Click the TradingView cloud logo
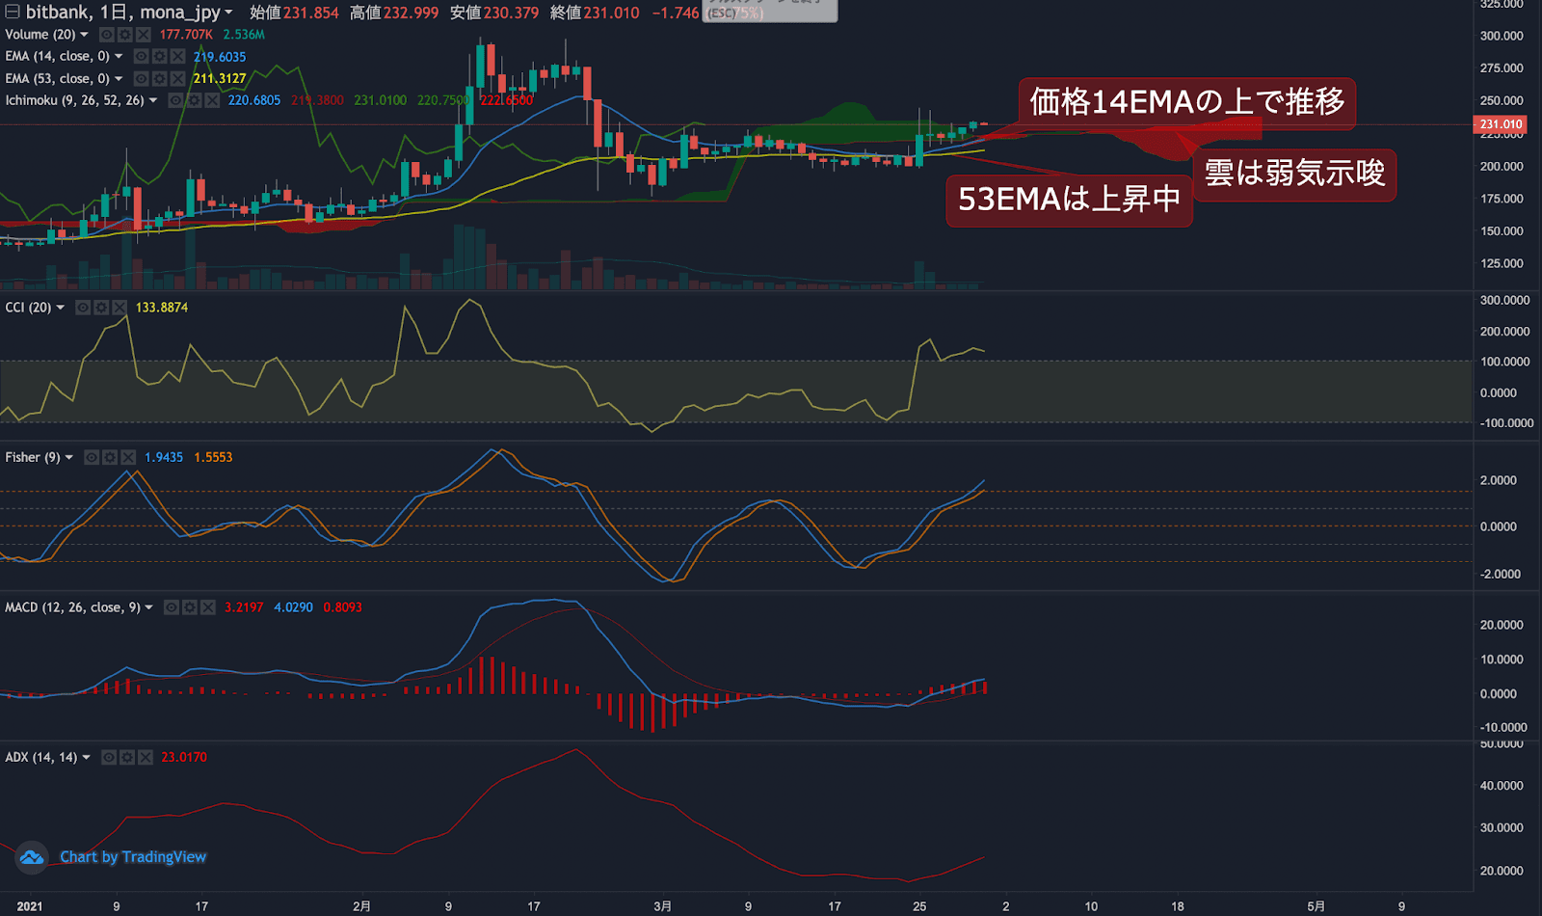This screenshot has height=916, width=1542. [x=32, y=857]
